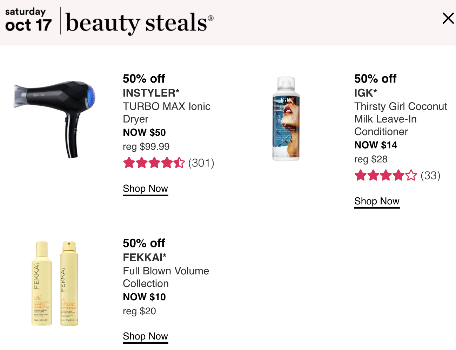Viewport: 456px width, 350px height.
Task: Open Shop Now for FEKKAI collection
Action: [145, 336]
